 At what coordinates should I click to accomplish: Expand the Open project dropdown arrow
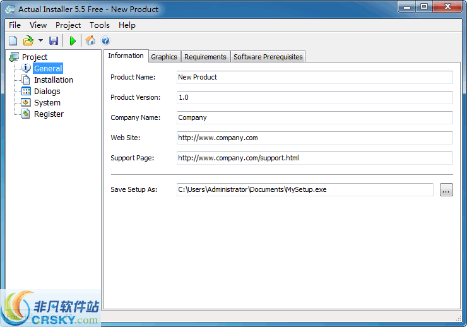tap(40, 40)
